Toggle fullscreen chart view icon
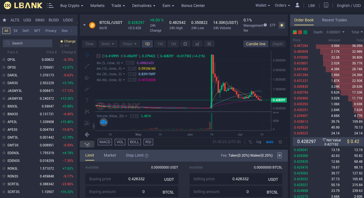 click(209, 44)
